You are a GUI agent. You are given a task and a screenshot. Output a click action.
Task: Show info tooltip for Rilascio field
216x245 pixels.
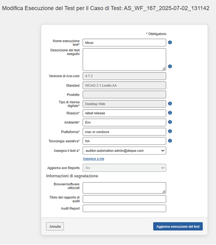coord(170,113)
